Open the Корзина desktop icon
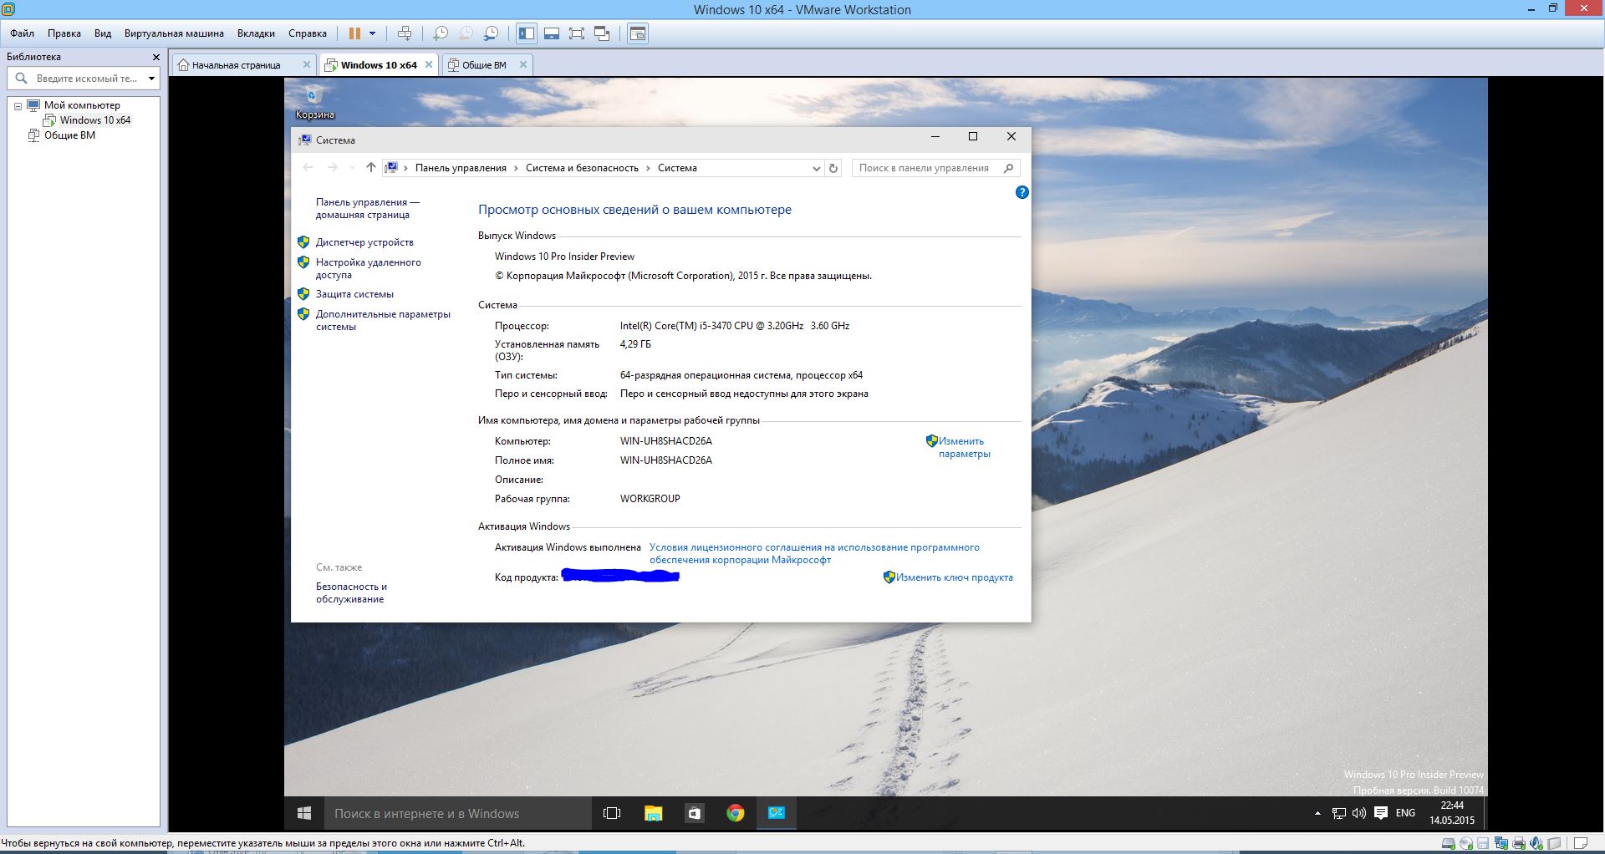Screen dimensions: 1605x854 coord(314,102)
